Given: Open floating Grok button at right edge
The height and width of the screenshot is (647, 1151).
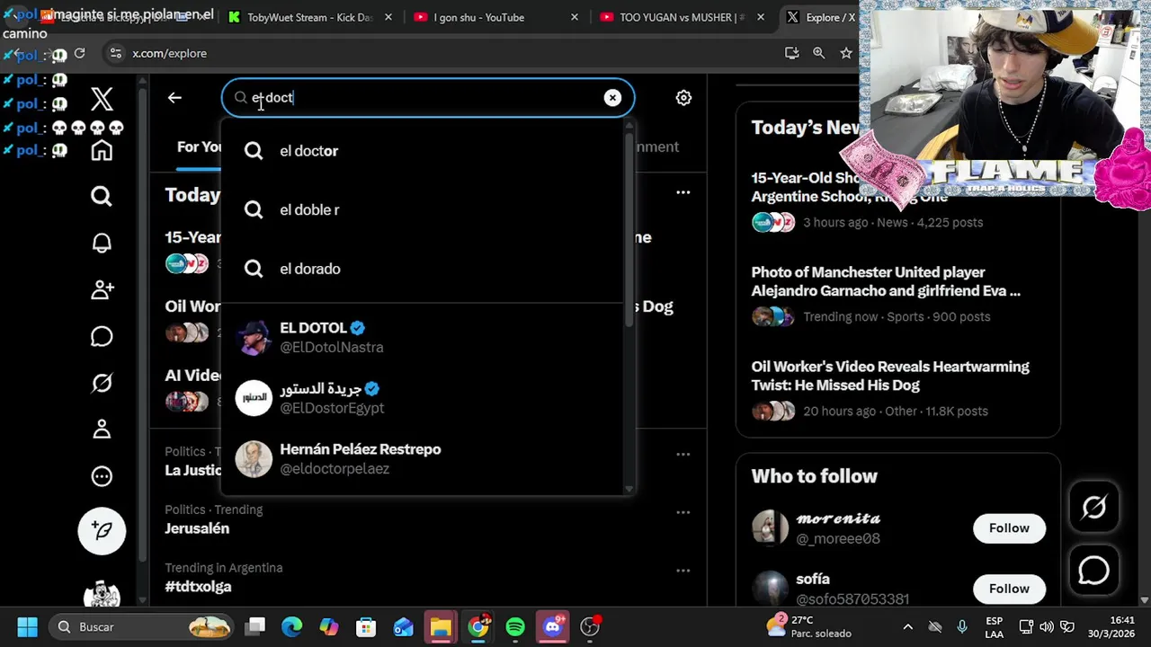Looking at the screenshot, I should (1093, 508).
